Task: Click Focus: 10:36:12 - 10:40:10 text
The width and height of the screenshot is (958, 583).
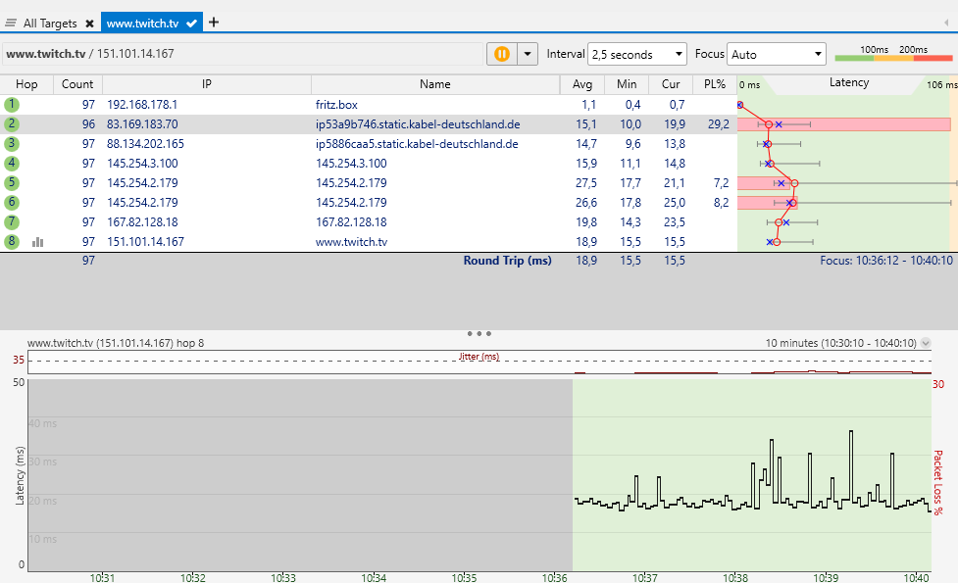Action: 885,260
